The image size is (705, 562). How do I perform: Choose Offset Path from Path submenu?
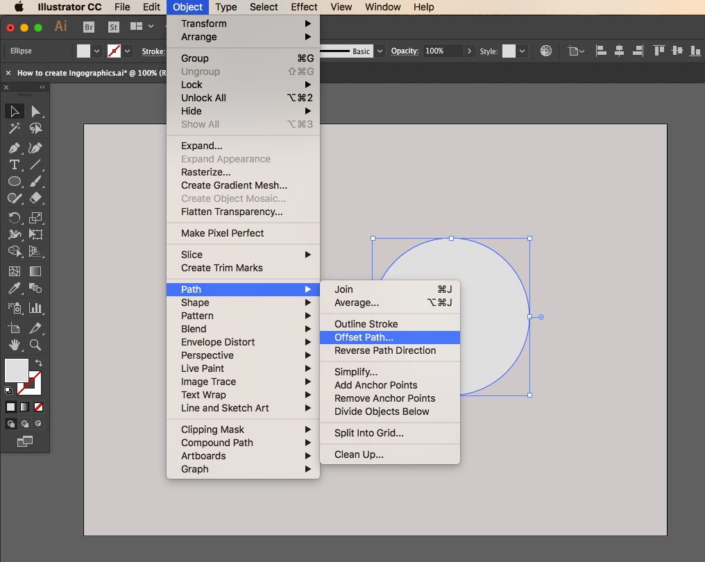point(390,337)
